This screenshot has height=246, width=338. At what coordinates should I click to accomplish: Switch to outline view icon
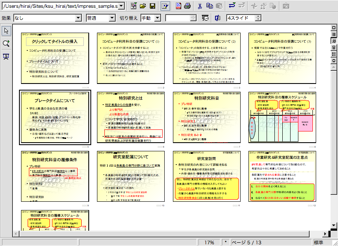pos(334,34)
